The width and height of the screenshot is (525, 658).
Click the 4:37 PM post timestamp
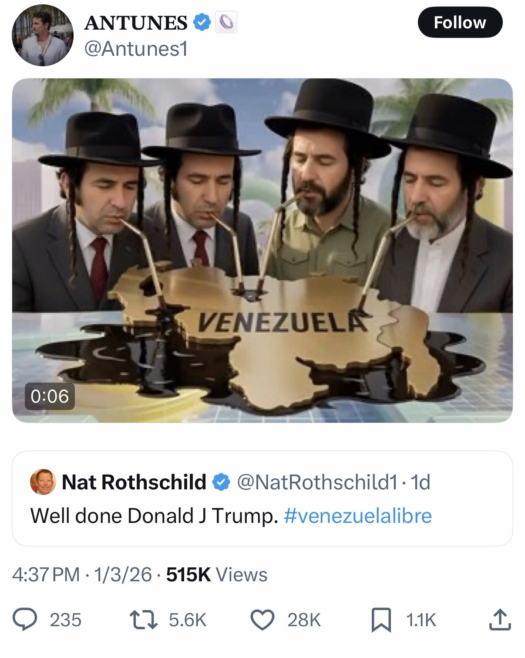coord(46,575)
